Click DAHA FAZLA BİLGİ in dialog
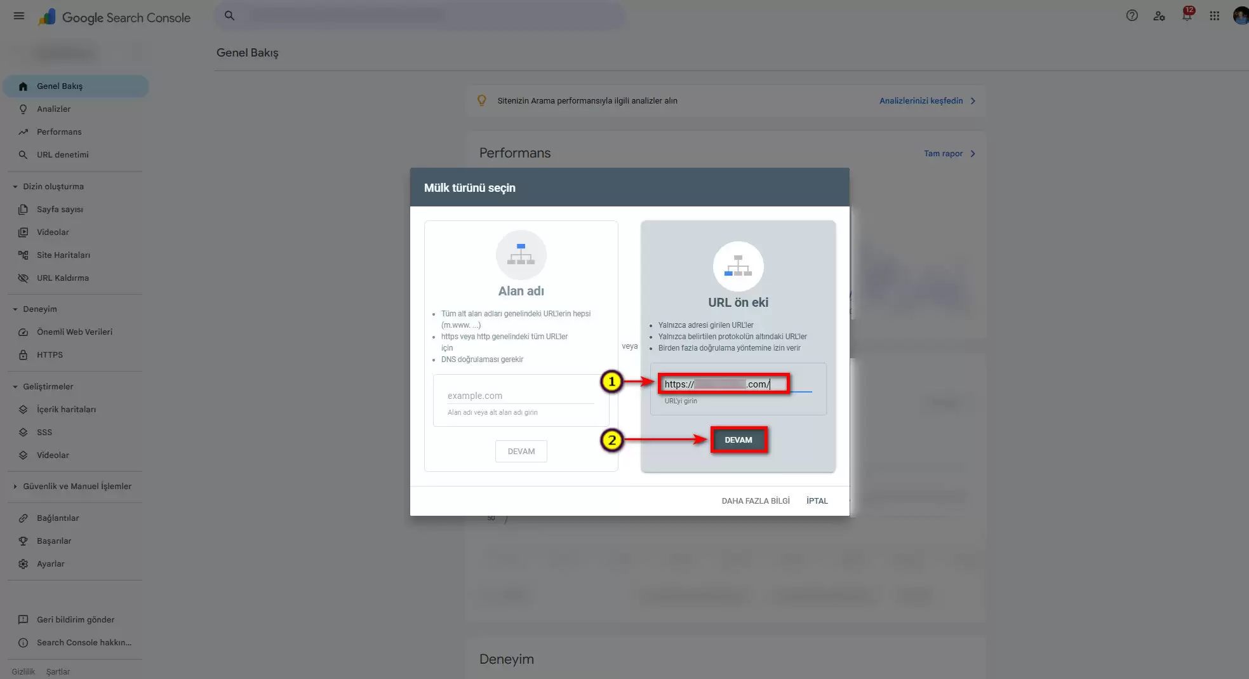 pos(756,501)
